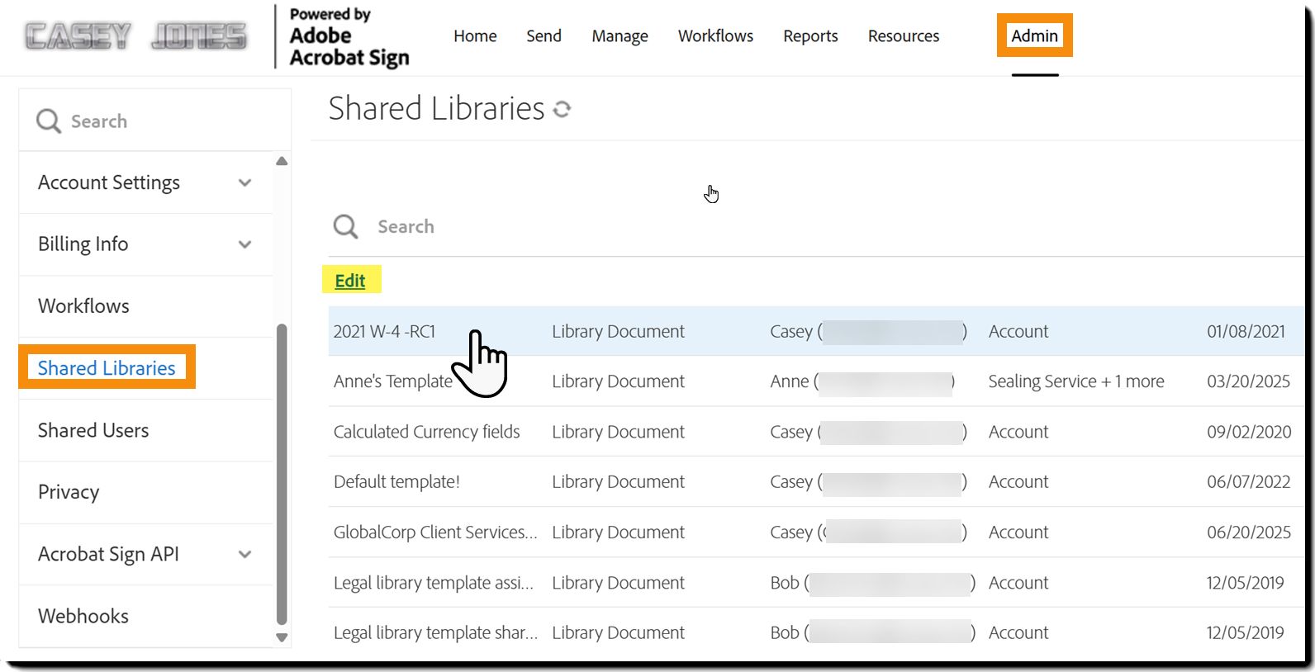Open the Admin tab
Image resolution: width=1315 pixels, height=672 pixels.
[1034, 35]
